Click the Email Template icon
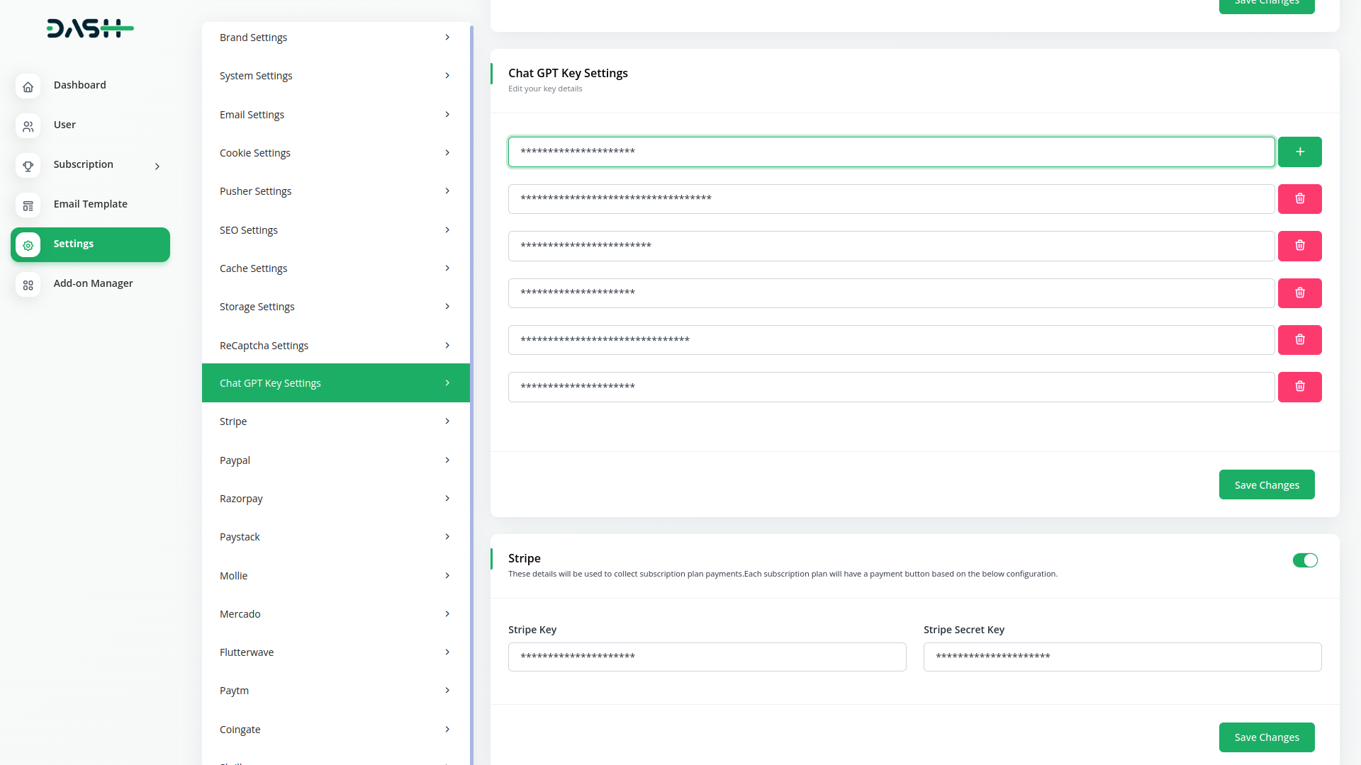This screenshot has height=765, width=1361. (28, 205)
